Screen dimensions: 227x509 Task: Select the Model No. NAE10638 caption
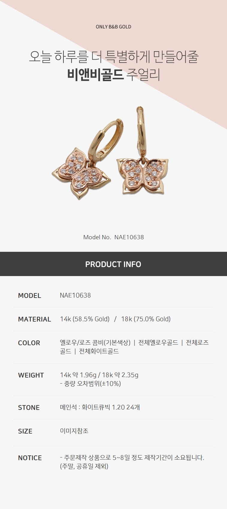[113, 237]
